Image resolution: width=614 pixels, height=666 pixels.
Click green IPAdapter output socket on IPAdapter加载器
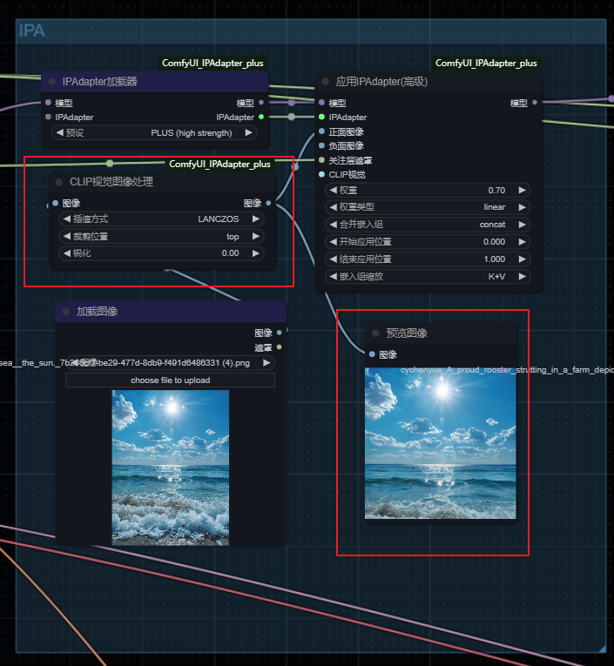[x=261, y=117]
